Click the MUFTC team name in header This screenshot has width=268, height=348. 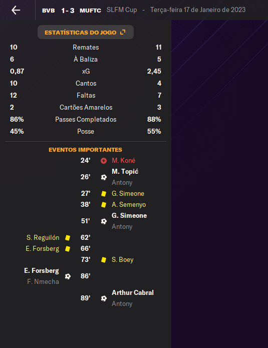coord(90,11)
